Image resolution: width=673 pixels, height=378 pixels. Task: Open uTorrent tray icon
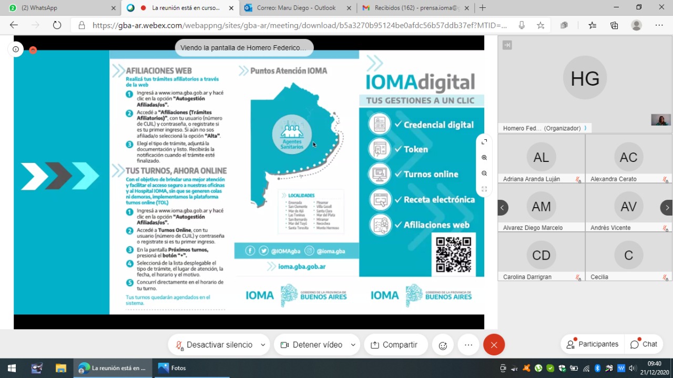[539, 368]
